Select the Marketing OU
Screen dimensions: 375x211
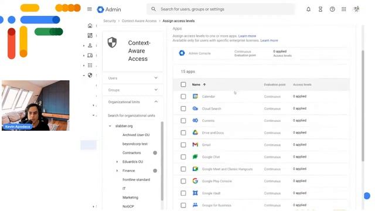(x=130, y=198)
